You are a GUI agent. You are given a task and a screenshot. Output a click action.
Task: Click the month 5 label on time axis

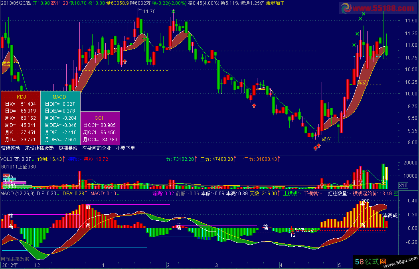[339, 265]
